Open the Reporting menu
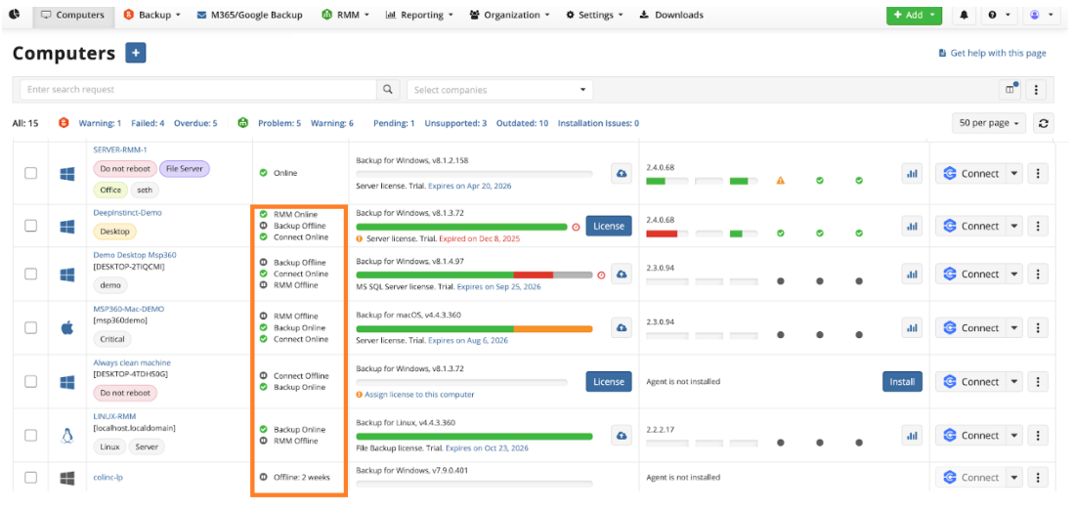 pyautogui.click(x=414, y=15)
